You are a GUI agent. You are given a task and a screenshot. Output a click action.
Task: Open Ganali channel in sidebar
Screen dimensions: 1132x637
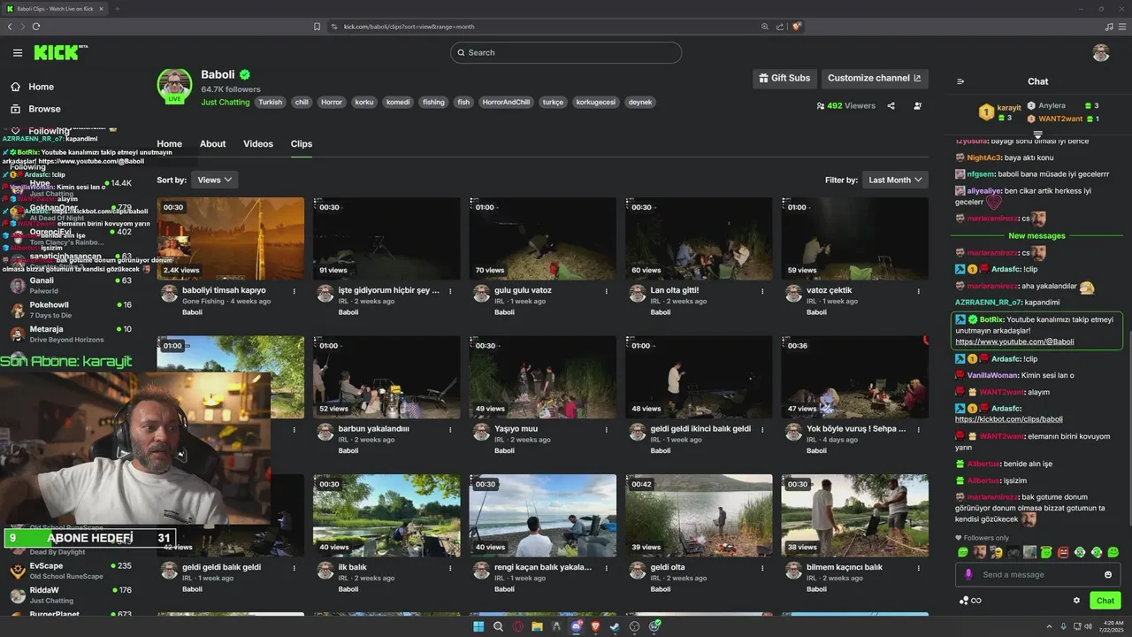(x=71, y=285)
